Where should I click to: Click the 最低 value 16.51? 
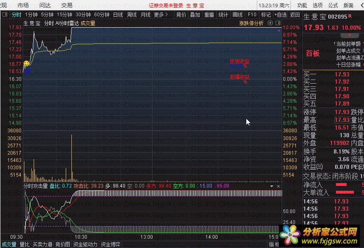pos(342,127)
